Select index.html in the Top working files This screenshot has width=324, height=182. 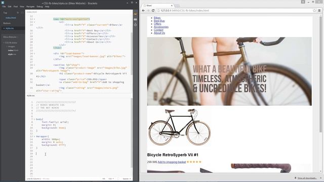click(11, 18)
